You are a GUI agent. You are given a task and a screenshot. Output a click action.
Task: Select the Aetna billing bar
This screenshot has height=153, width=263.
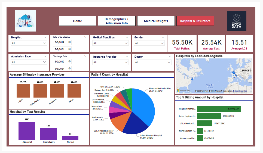[x=74, y=91]
